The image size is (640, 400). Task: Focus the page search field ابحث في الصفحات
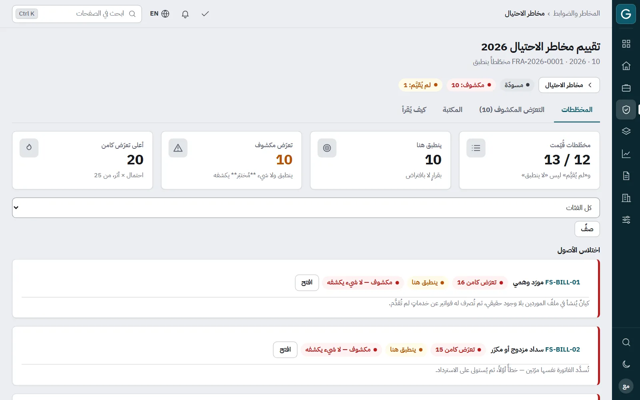pyautogui.click(x=77, y=14)
